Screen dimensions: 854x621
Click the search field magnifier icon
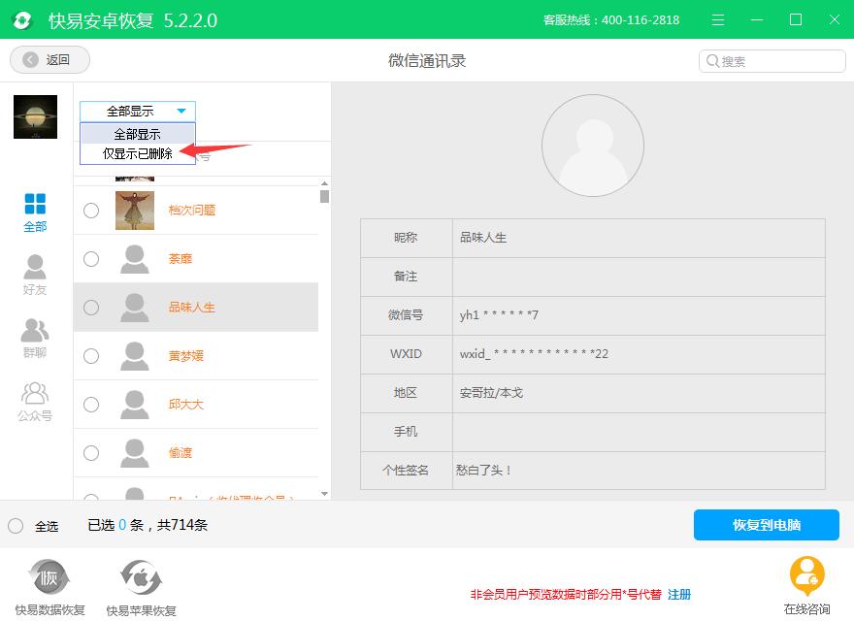tap(712, 61)
